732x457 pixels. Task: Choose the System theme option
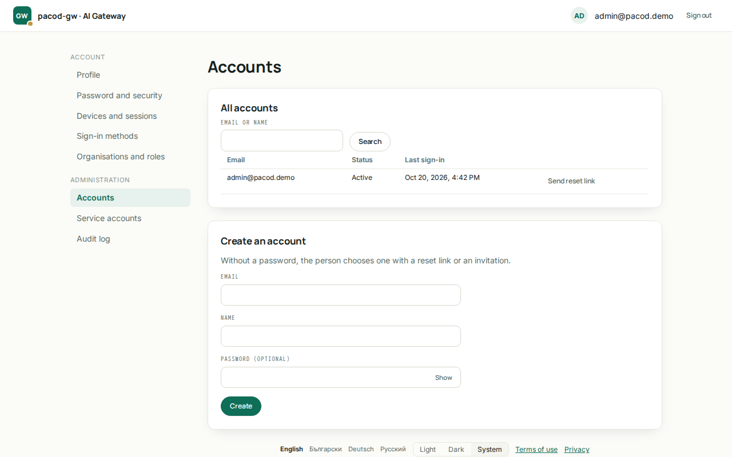click(490, 449)
